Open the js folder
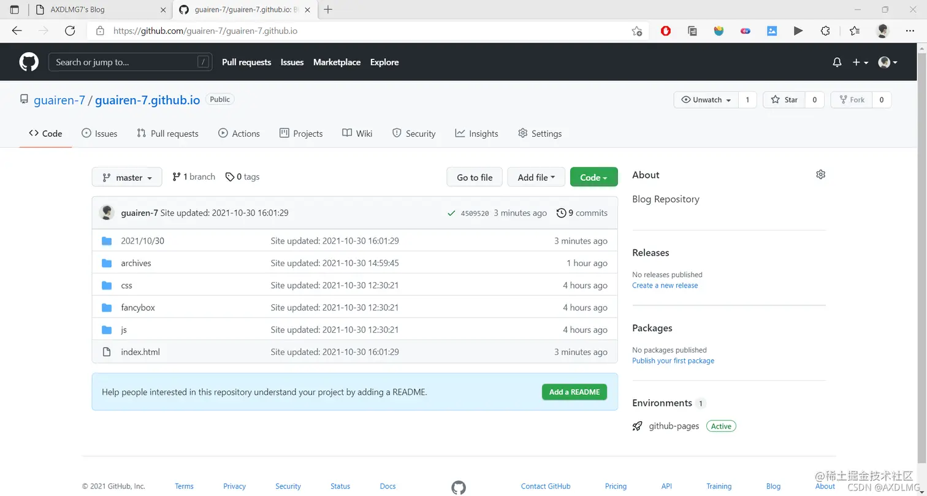This screenshot has width=927, height=496. tap(124, 329)
